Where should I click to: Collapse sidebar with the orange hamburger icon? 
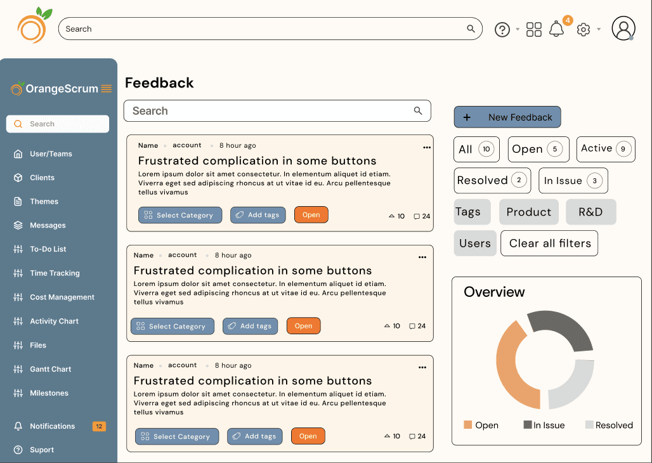pos(107,89)
